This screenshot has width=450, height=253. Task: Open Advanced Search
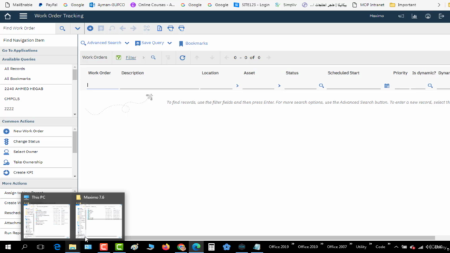(x=101, y=43)
